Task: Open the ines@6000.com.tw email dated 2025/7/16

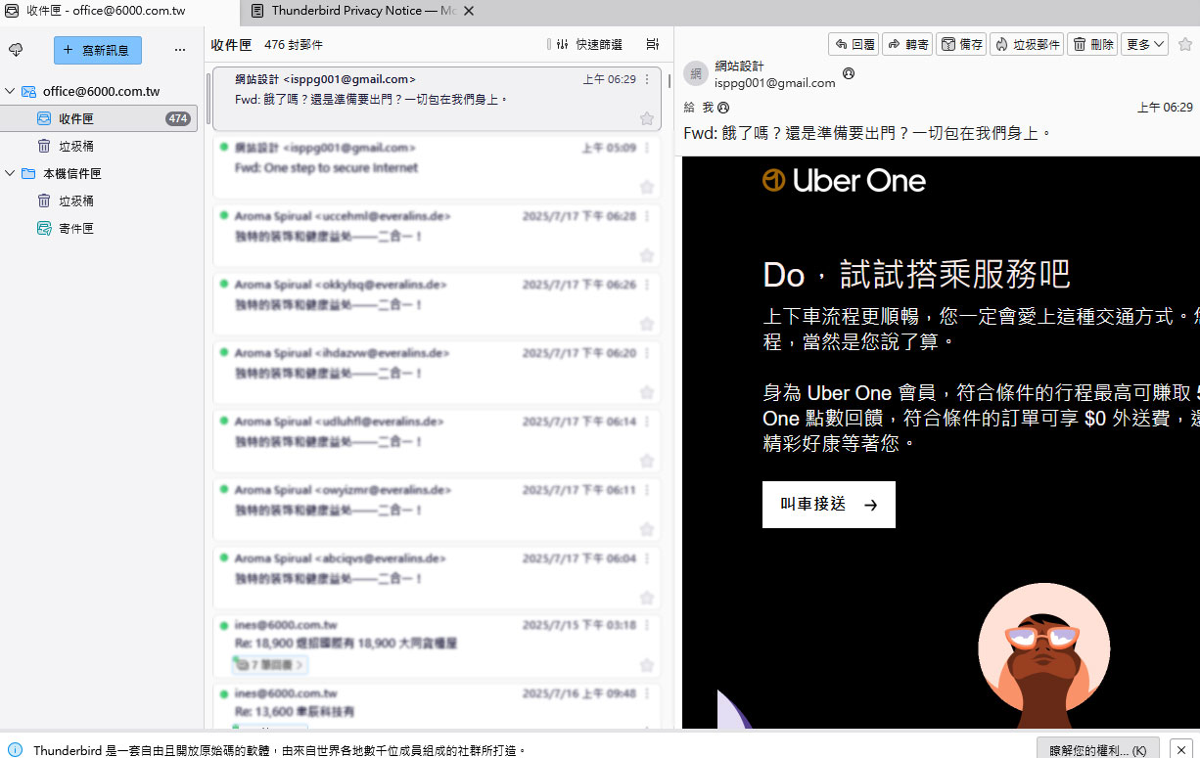Action: tap(437, 706)
